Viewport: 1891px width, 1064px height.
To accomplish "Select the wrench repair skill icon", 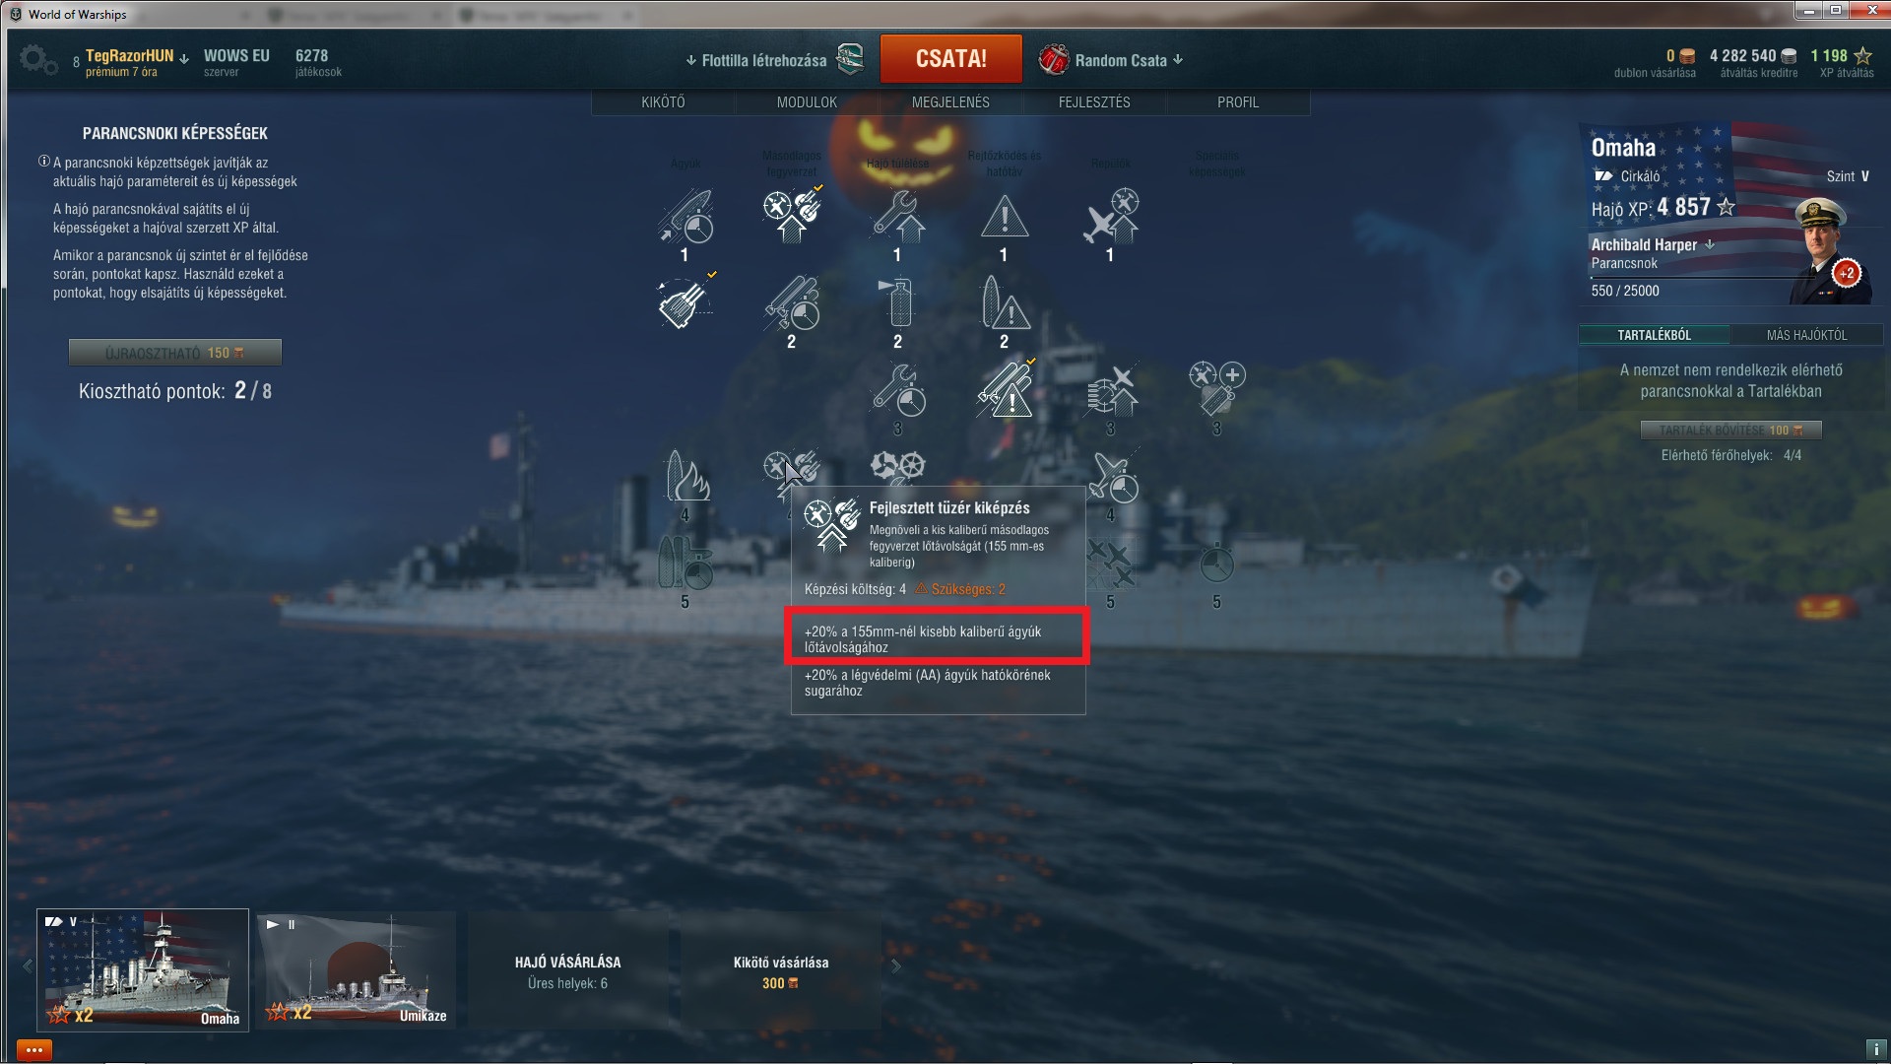I will click(x=897, y=216).
